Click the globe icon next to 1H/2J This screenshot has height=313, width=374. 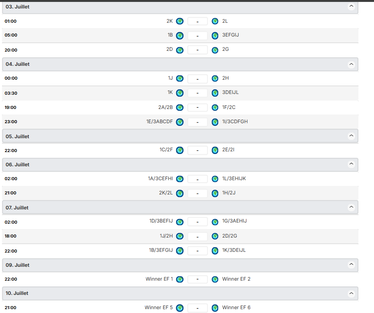click(215, 193)
